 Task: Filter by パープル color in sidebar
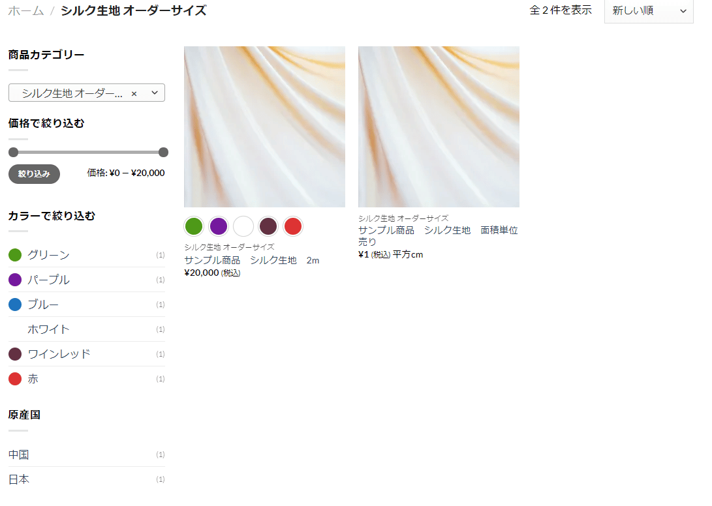[x=48, y=280]
